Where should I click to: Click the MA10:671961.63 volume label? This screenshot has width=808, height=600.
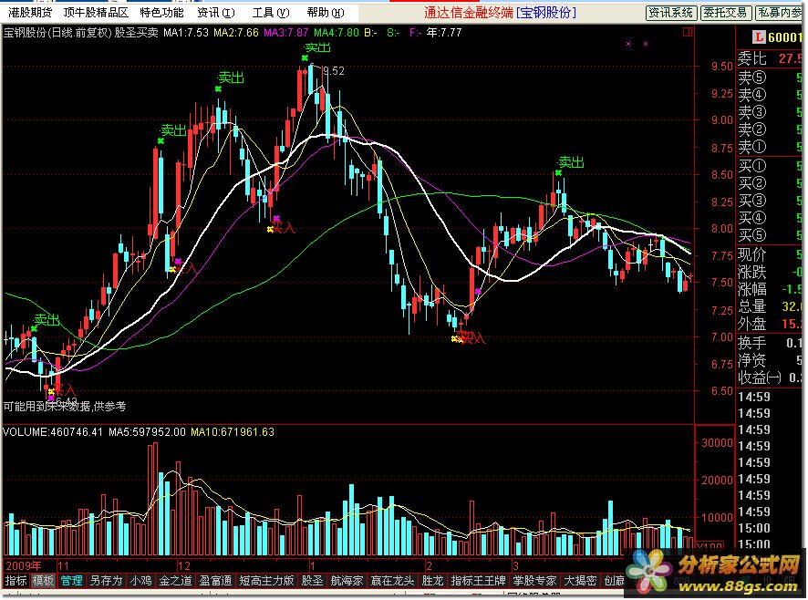(x=233, y=432)
